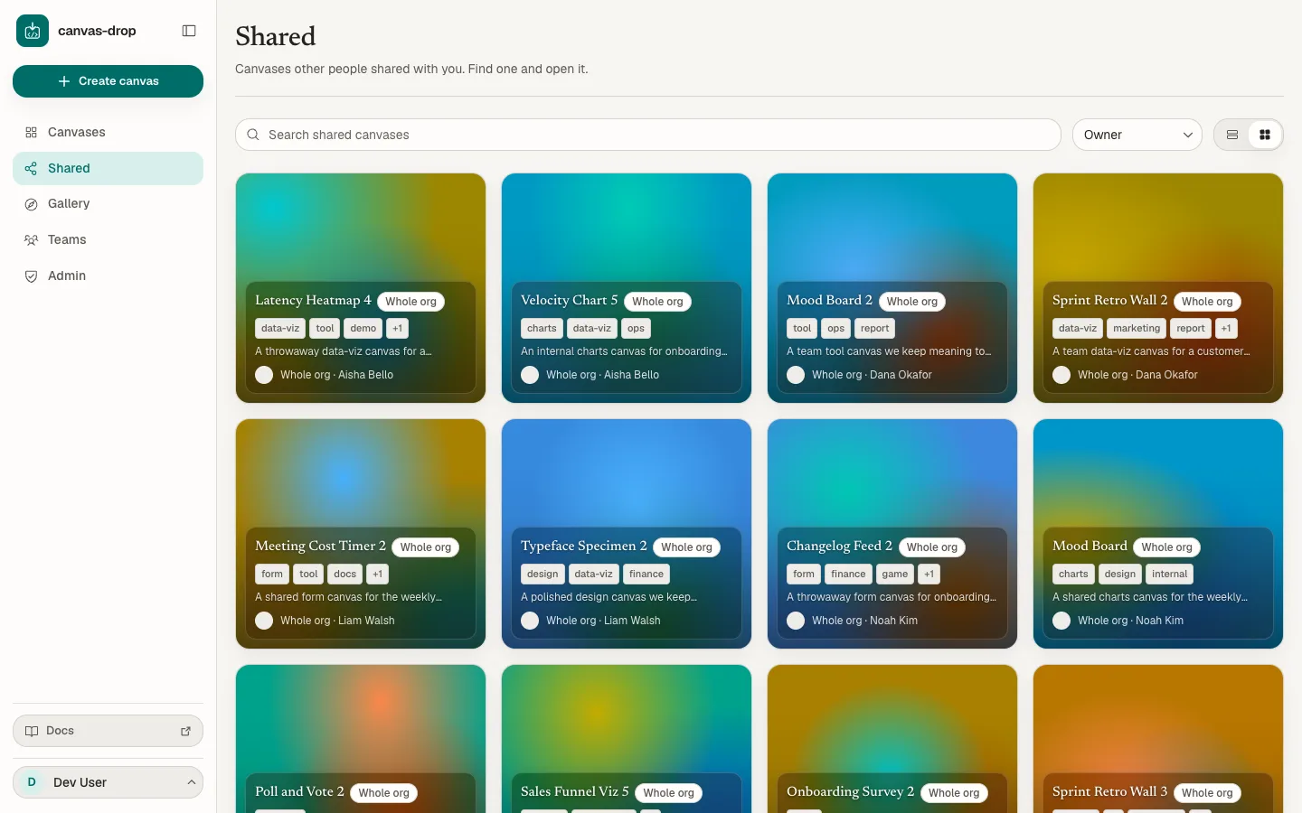
Task: Click the charts tag on Velocity Chart 5
Action: (542, 329)
